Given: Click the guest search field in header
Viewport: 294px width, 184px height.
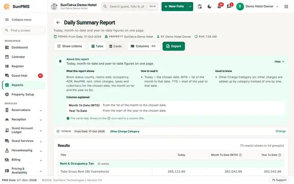Looking at the screenshot, I should (x=130, y=7).
